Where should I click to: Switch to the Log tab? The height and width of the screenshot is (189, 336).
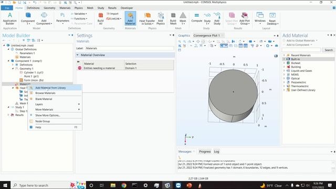click(216, 152)
